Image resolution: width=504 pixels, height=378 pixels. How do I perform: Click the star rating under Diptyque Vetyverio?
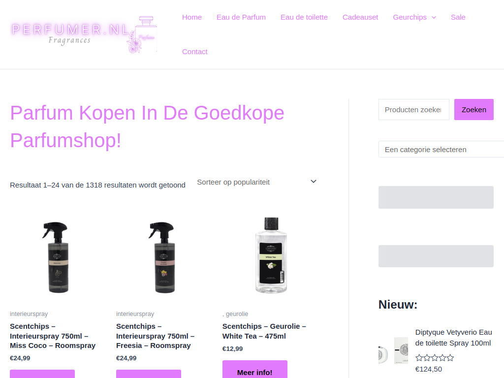435,358
